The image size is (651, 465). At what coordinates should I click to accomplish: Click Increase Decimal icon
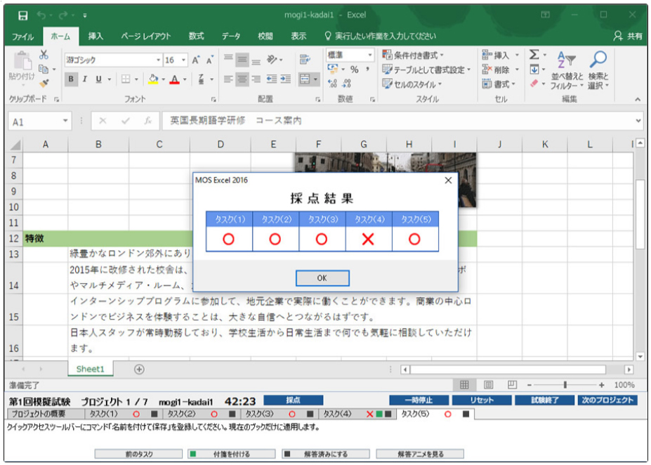333,84
